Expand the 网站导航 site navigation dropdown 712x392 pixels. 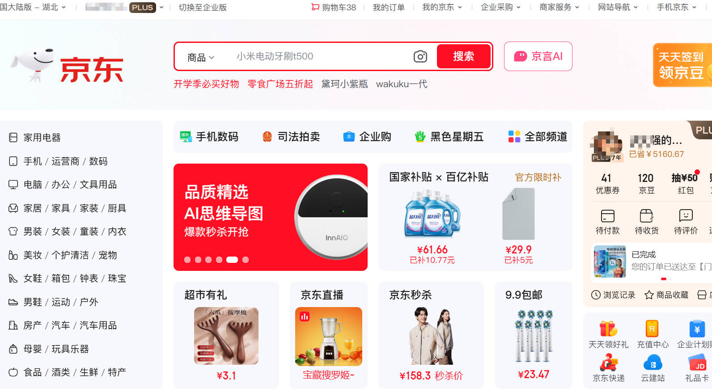coord(618,7)
